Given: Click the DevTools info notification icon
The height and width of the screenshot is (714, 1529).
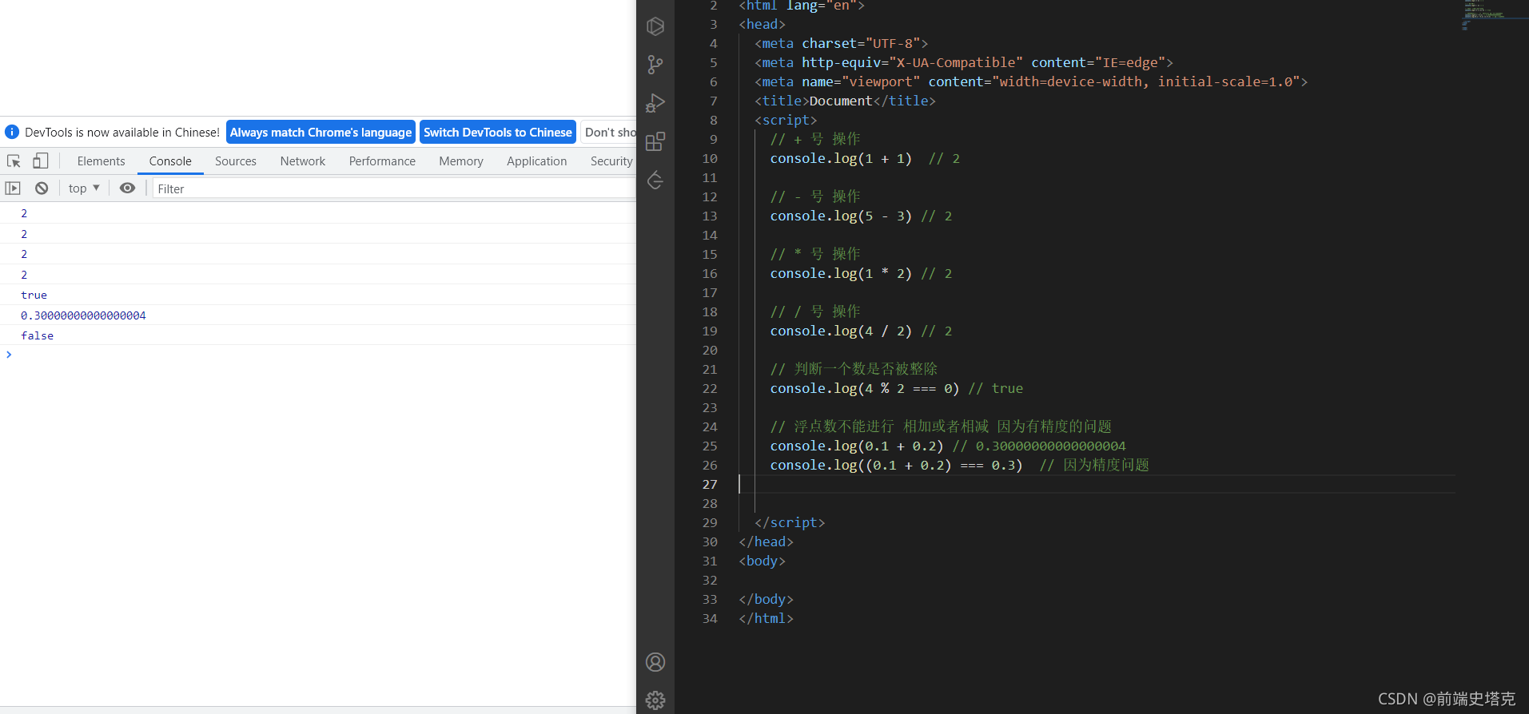Looking at the screenshot, I should pyautogui.click(x=12, y=132).
